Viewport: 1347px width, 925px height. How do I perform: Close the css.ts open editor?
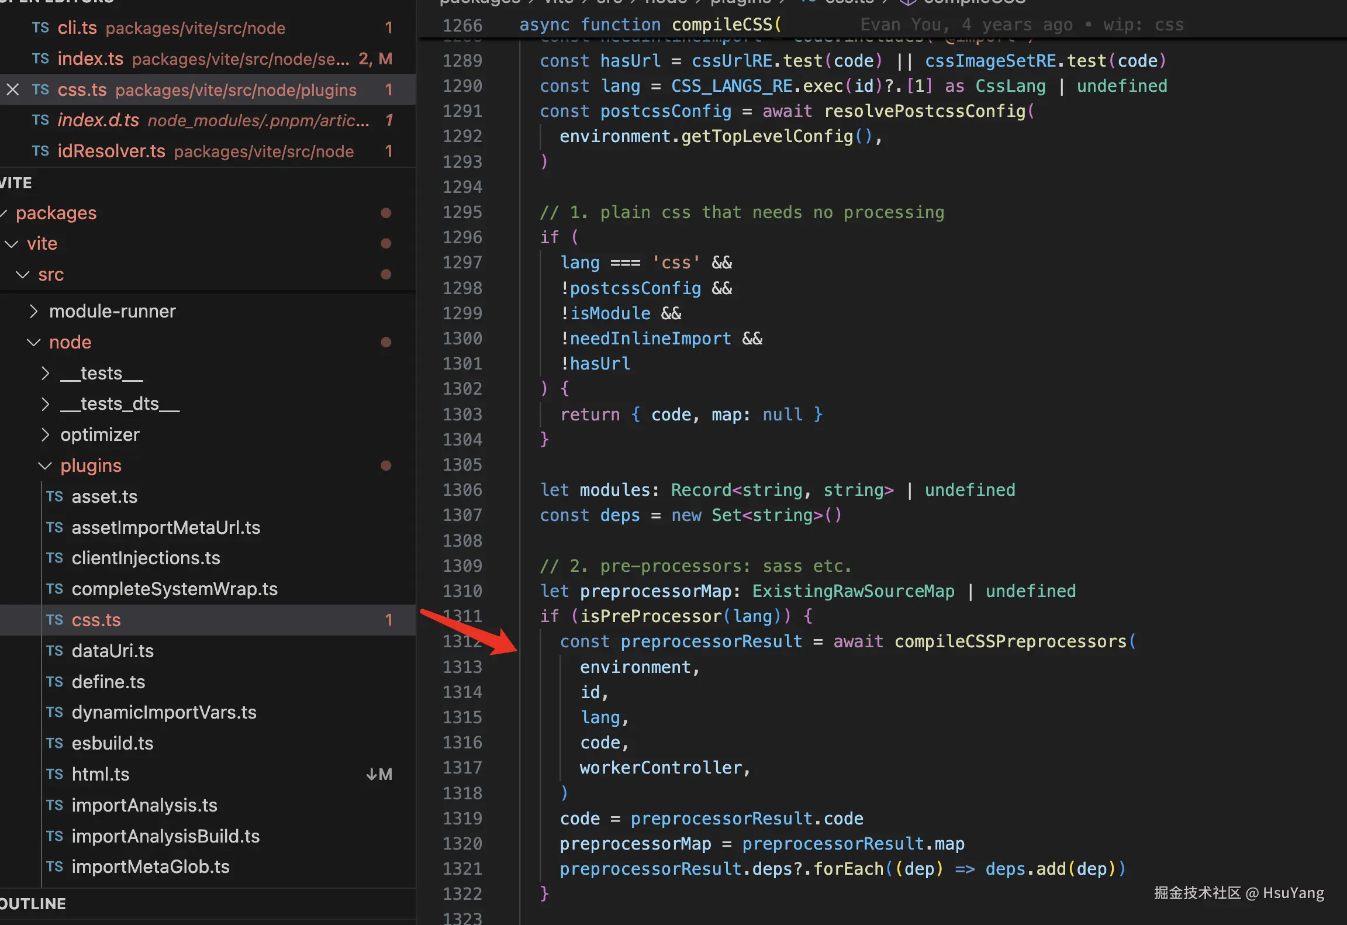[x=13, y=89]
